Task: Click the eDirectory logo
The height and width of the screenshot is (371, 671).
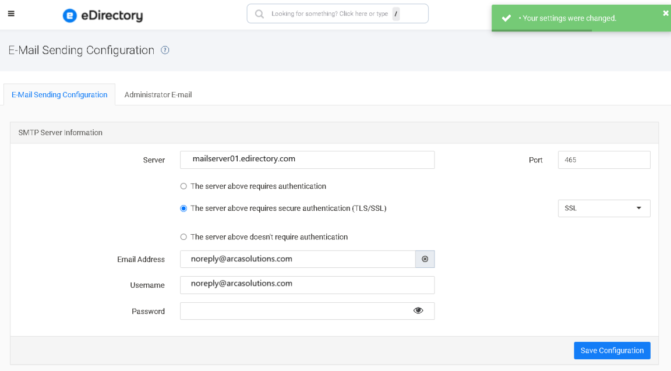Action: tap(103, 15)
